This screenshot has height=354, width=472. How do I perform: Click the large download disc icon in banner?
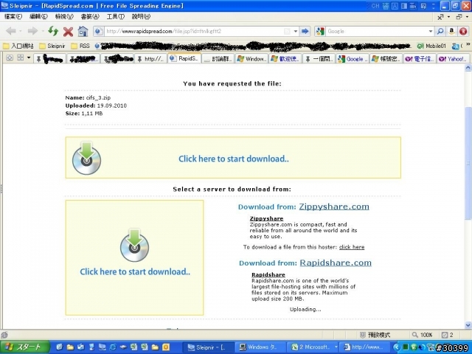(87, 159)
